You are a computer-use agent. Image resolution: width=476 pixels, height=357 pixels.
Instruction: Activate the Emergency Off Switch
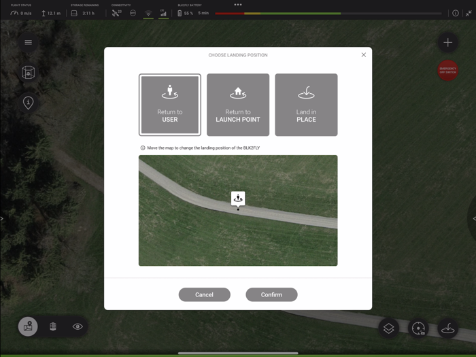(447, 71)
